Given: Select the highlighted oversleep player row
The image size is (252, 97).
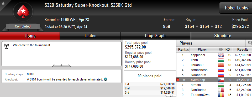Looking at the screenshot, I should tap(214, 80).
